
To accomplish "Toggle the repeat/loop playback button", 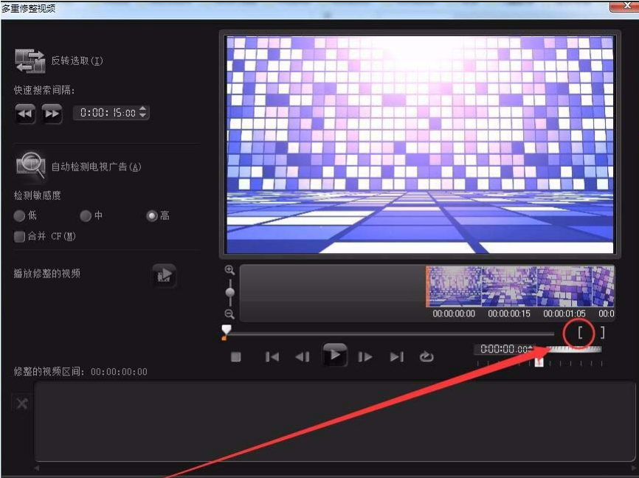I will pyautogui.click(x=426, y=356).
